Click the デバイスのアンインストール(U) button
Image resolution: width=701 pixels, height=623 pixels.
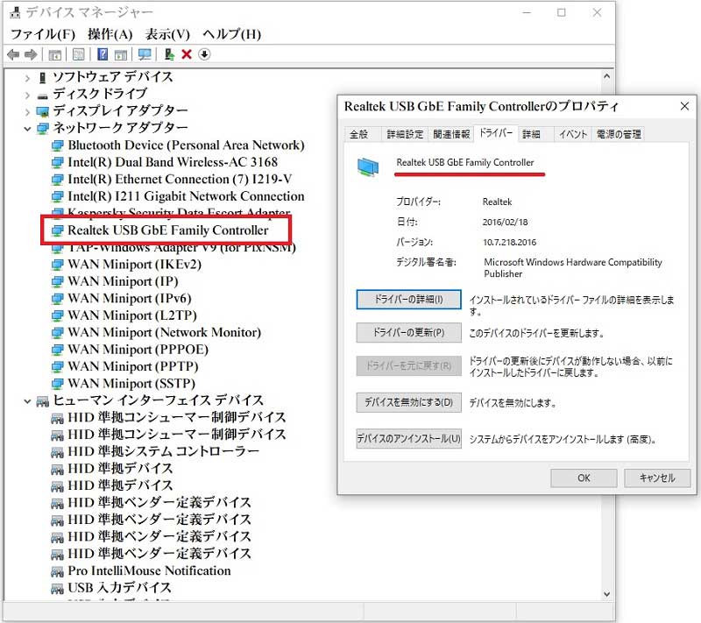408,438
